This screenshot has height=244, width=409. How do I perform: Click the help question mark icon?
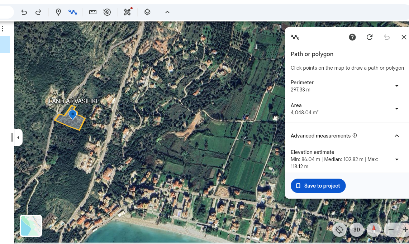(352, 37)
